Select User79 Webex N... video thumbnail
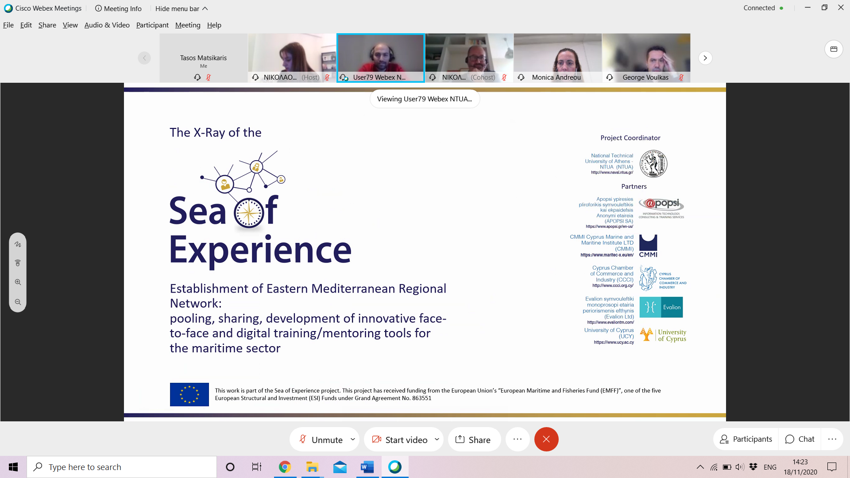This screenshot has height=478, width=850. 380,58
